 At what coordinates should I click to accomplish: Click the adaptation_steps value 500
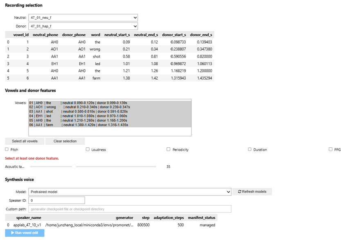click(x=180, y=225)
